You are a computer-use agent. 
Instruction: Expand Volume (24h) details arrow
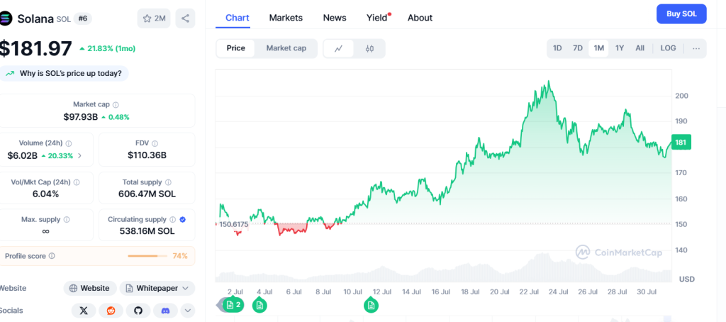(79, 155)
